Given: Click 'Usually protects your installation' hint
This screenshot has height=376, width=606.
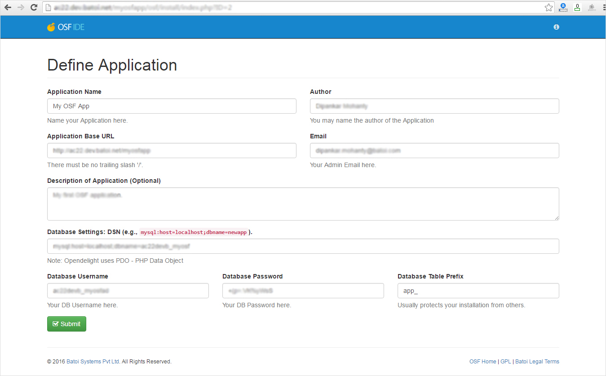Looking at the screenshot, I should pos(461,305).
